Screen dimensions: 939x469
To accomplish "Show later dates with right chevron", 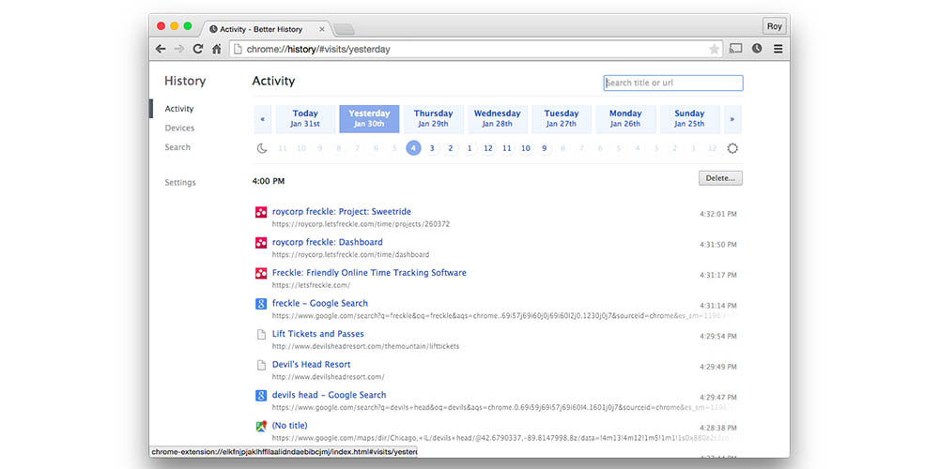I will coord(732,119).
